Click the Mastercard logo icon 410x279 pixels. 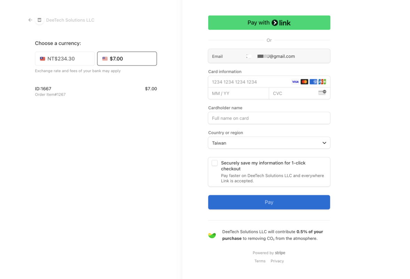pyautogui.click(x=304, y=82)
